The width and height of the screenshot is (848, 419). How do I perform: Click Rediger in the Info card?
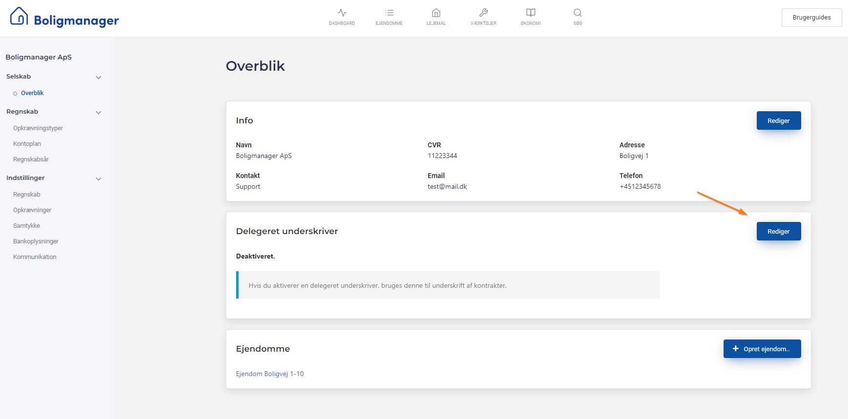pyautogui.click(x=778, y=120)
